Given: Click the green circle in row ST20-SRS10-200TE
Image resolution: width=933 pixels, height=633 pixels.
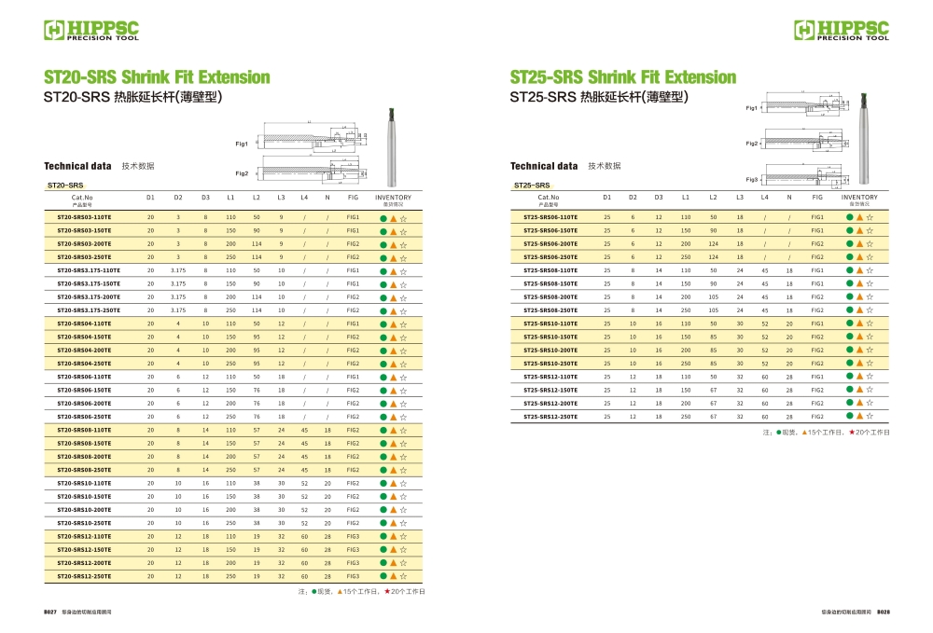Looking at the screenshot, I should pos(383,510).
